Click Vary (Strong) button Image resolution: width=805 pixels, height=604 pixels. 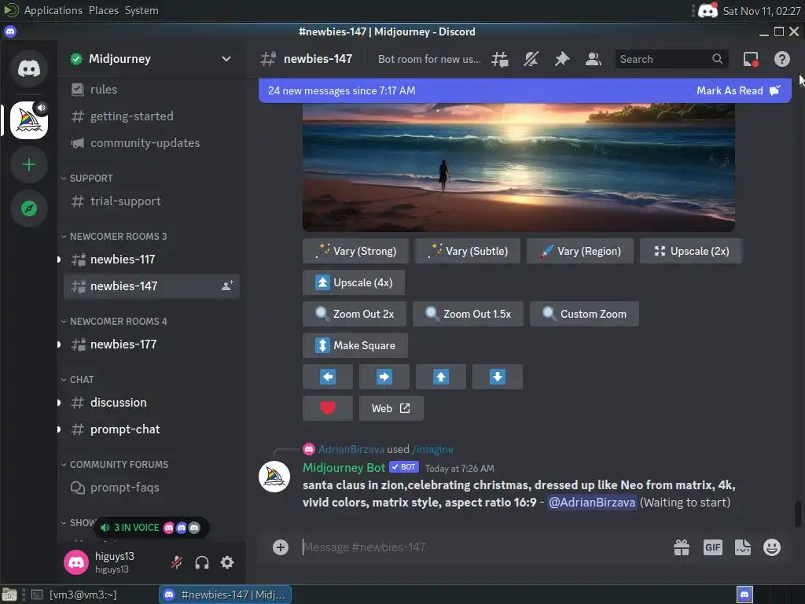355,251
